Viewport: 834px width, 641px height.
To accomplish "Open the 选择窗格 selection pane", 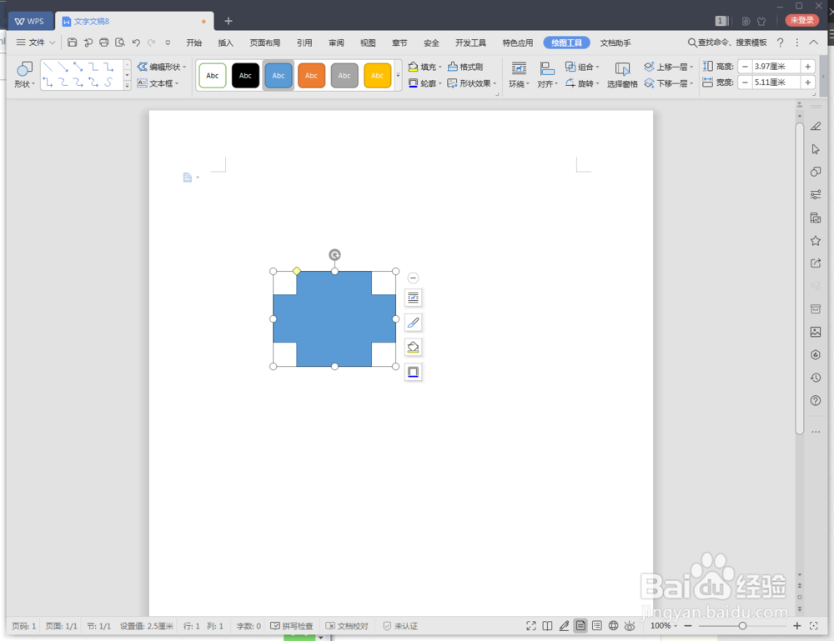I will (622, 75).
